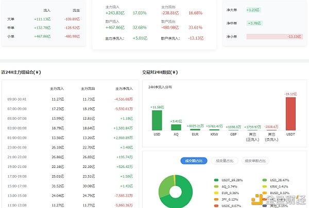Click the 近24H主力增减仓(¥) heading

pyautogui.click(x=21, y=72)
